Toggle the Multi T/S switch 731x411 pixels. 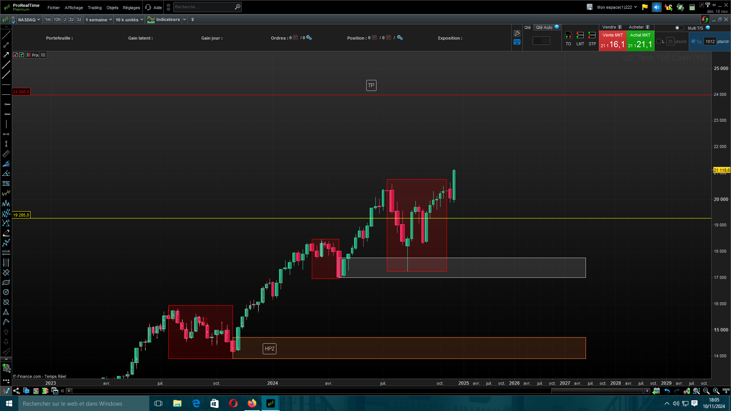tap(679, 28)
